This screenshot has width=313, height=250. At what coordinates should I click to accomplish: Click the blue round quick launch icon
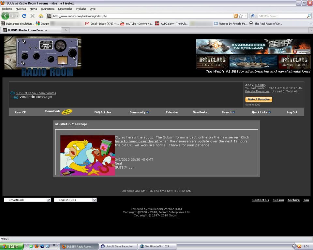(42, 246)
